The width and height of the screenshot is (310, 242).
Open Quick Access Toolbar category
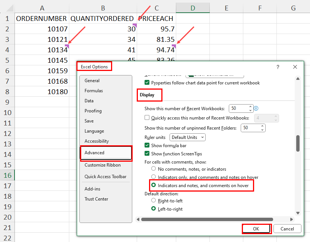106,177
